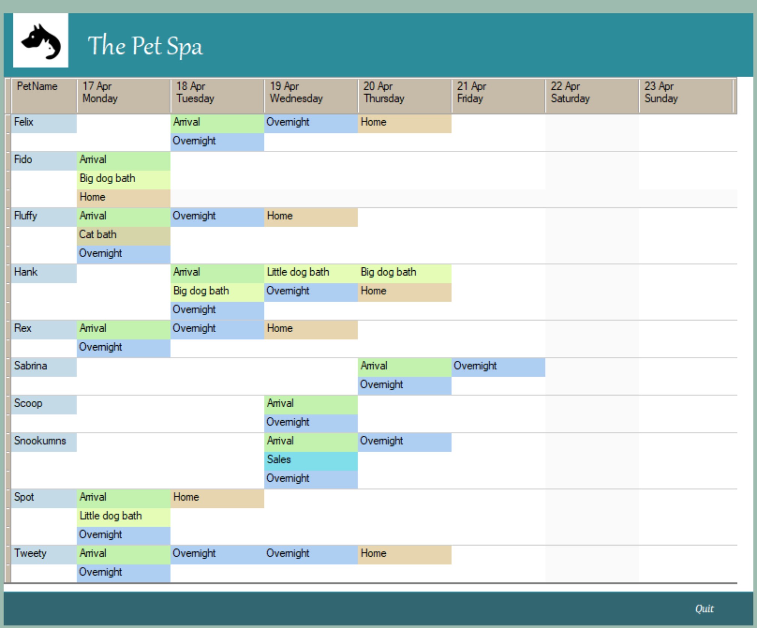Select Felix's Home entry on Thursday
This screenshot has height=628, width=757.
pos(404,123)
